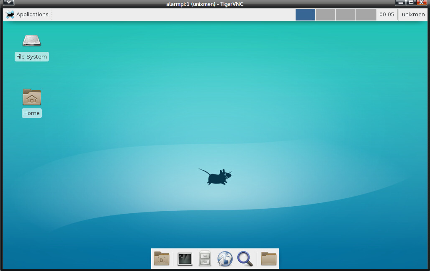
Task: Open the TigerVNC window menu button in the title bar
Action: tap(8, 3)
